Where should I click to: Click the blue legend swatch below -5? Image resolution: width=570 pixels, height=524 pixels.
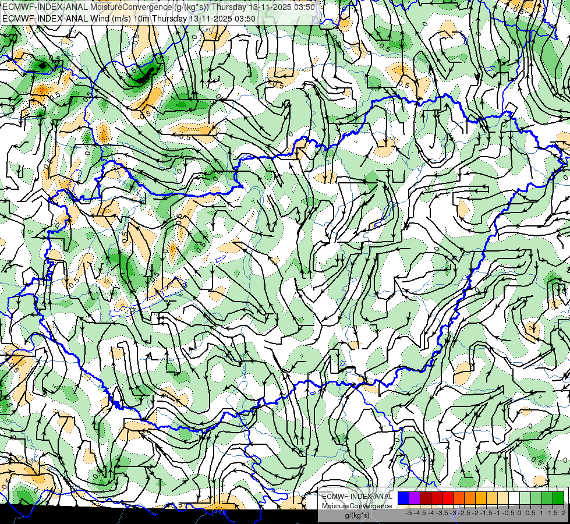click(403, 498)
